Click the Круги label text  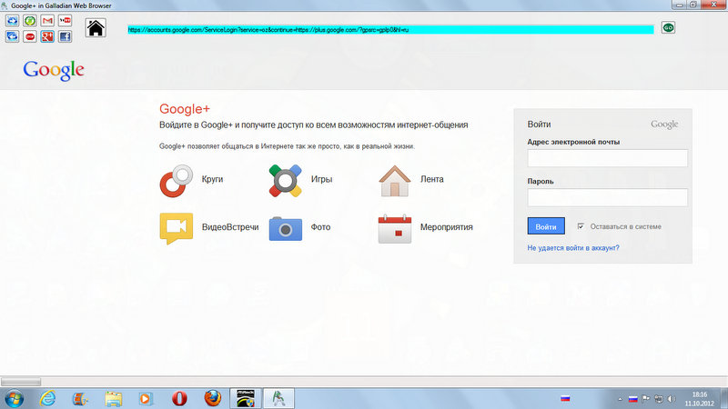coord(212,179)
